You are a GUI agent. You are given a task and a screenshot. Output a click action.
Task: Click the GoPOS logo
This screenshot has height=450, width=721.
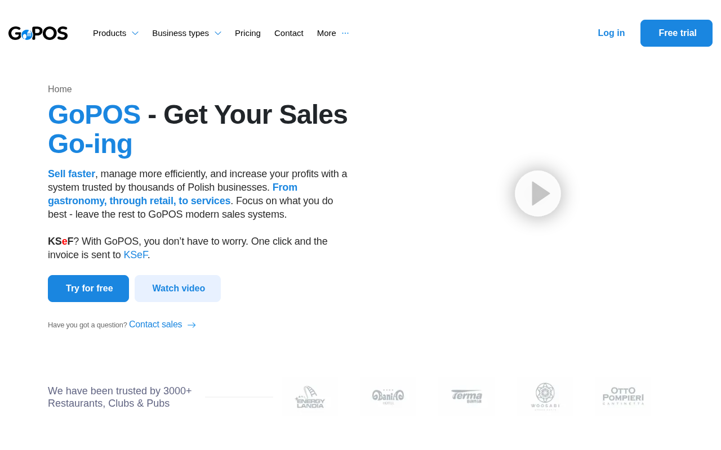click(38, 33)
